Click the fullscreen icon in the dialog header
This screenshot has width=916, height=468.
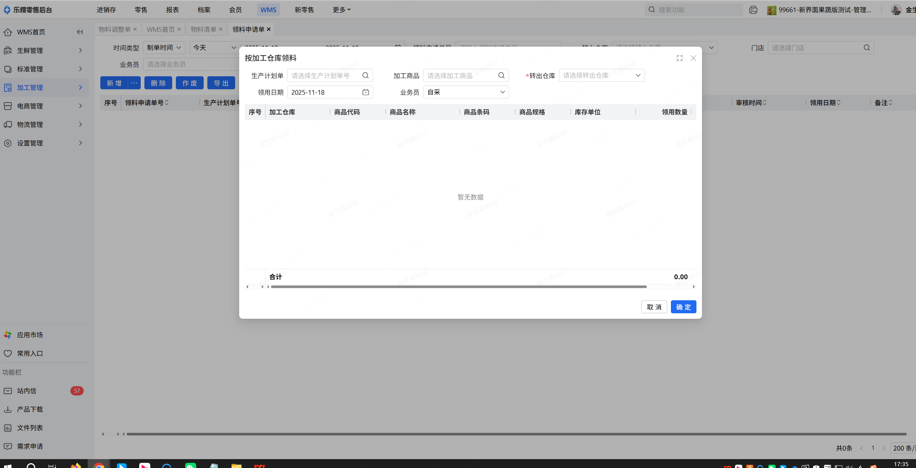tap(679, 58)
